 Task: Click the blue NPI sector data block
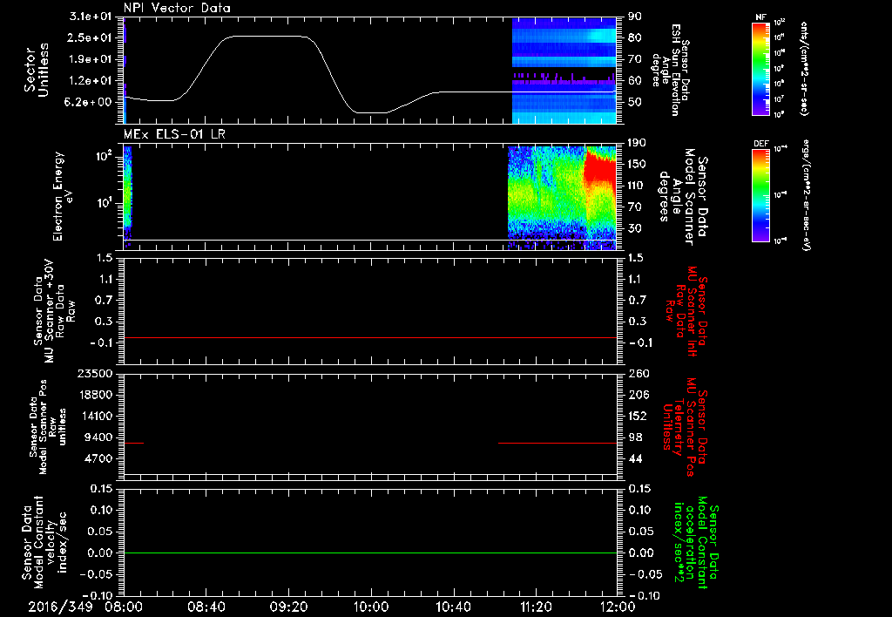click(564, 71)
